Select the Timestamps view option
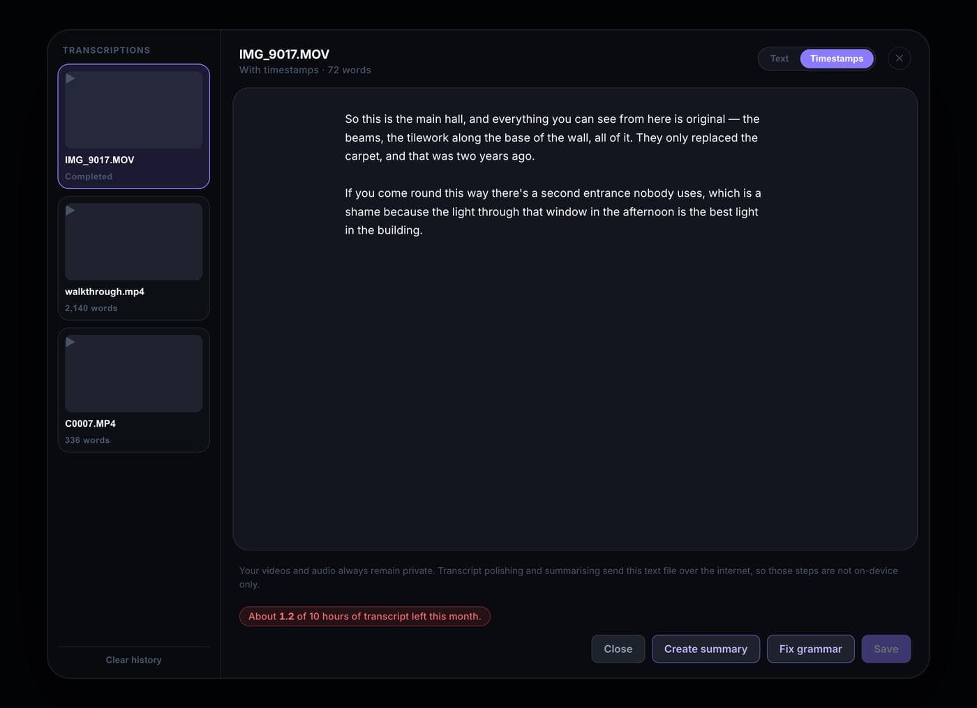977x708 pixels. (837, 59)
